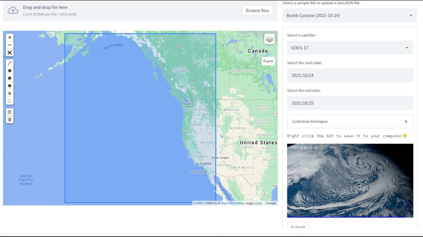This screenshot has height=237, width=423.
Task: Click the BRITISH COLUMBIA label
Action: click(x=180, y=69)
